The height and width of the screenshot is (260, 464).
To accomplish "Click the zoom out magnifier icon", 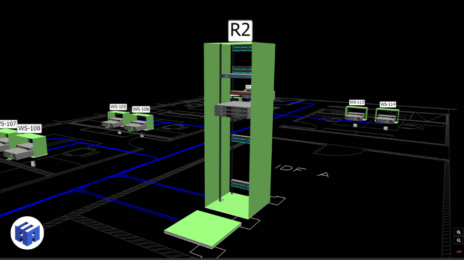I will (459, 240).
